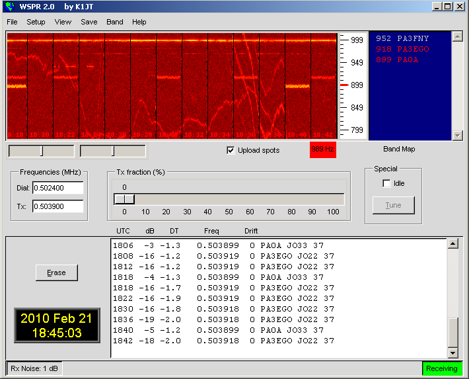The width and height of the screenshot is (469, 379).
Task: Open the Band menu
Action: 115,22
